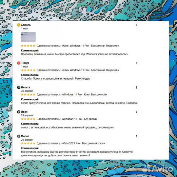The width and height of the screenshot is (177, 177).
Task: Click 'Комментарий' heading in Тимур's review
Action: 30,75
